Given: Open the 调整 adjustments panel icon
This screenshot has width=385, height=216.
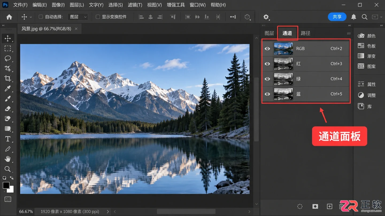Looking at the screenshot, I should point(361,95).
